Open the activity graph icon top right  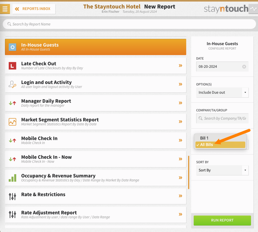click(254, 9)
